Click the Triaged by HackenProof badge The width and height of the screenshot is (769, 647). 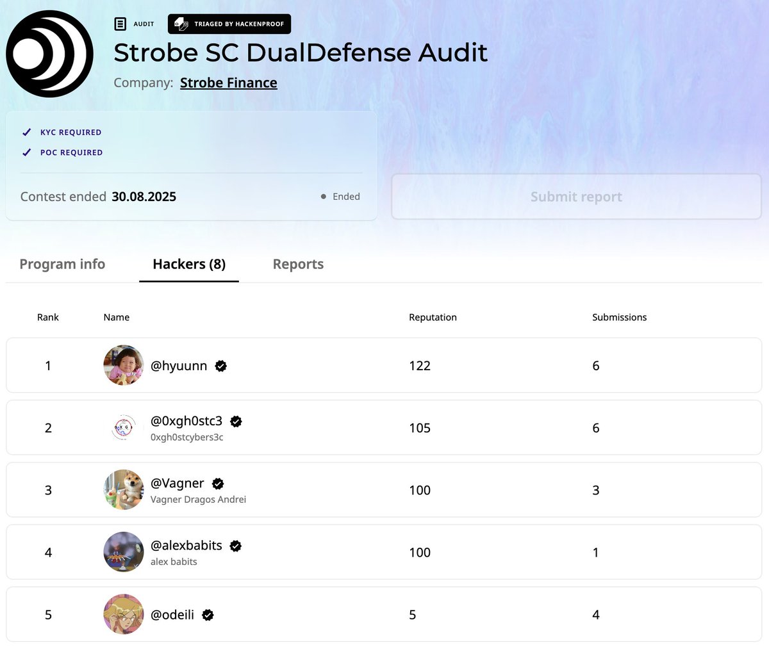pyautogui.click(x=229, y=24)
